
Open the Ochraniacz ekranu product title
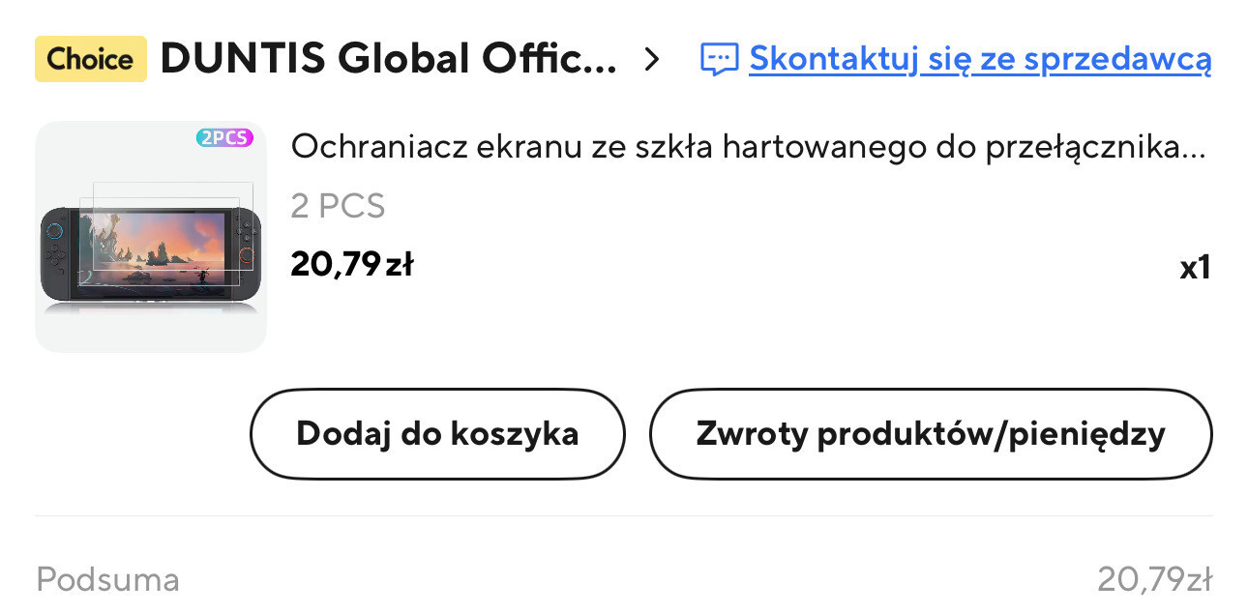[748, 148]
